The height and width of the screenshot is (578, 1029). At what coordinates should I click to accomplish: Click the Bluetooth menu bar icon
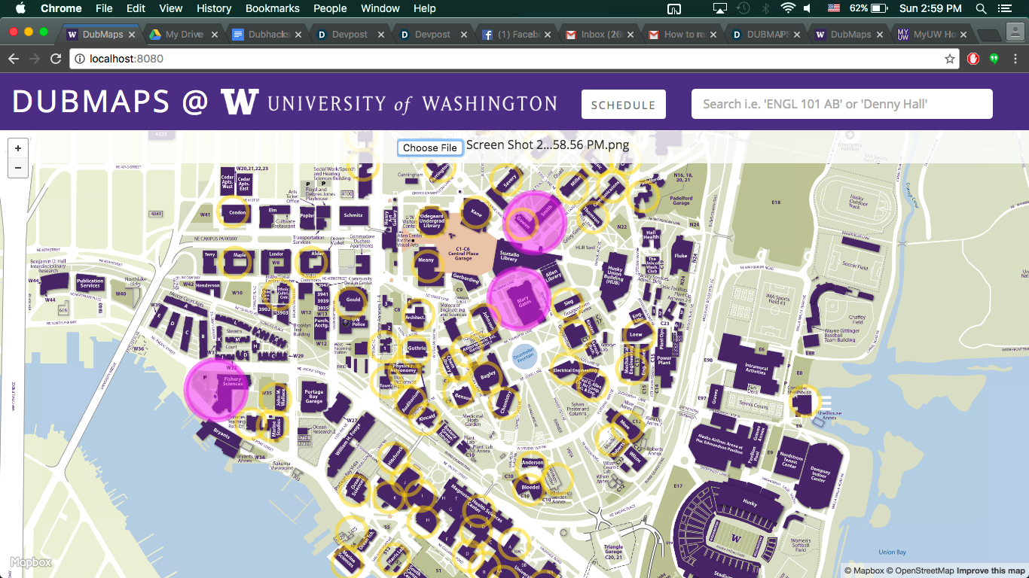click(766, 8)
